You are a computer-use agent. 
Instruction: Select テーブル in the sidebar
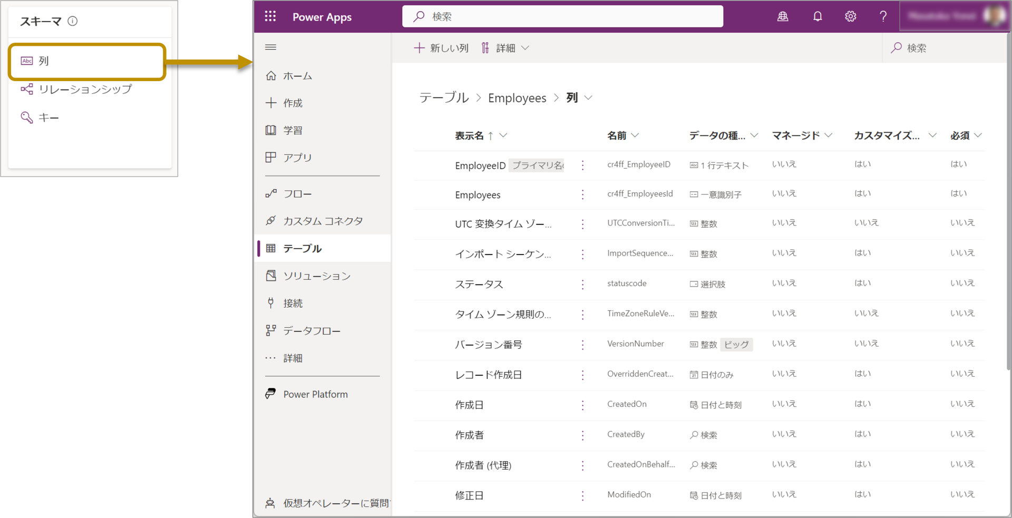point(323,249)
